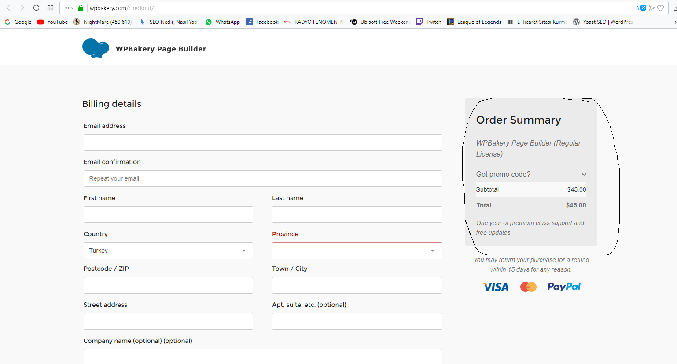Focus the Repeat your email field

click(263, 178)
